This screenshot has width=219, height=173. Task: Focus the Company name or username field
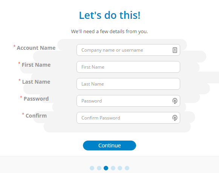(x=128, y=50)
